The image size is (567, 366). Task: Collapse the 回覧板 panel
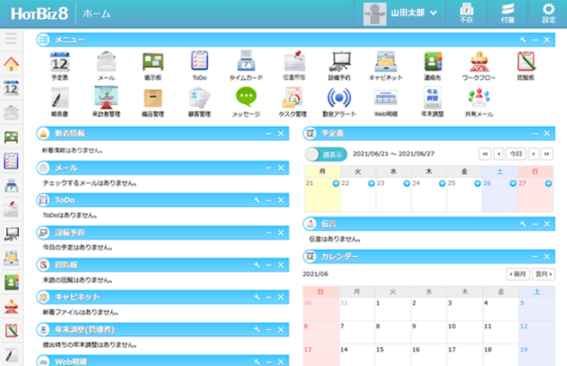tap(269, 265)
